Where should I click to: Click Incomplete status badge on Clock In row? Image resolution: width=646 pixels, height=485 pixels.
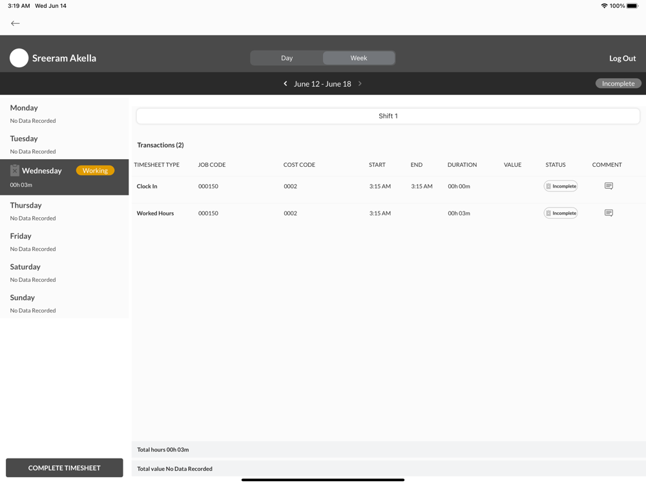tap(561, 186)
